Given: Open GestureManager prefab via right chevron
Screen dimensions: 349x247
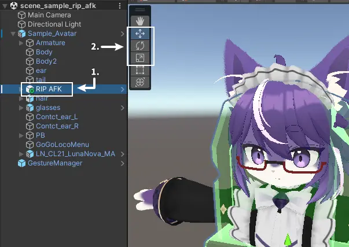Looking at the screenshot, I should coord(123,163).
